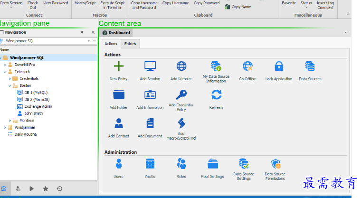Mark entry as Favorite
The height and width of the screenshot is (198, 361).
[289, 3]
